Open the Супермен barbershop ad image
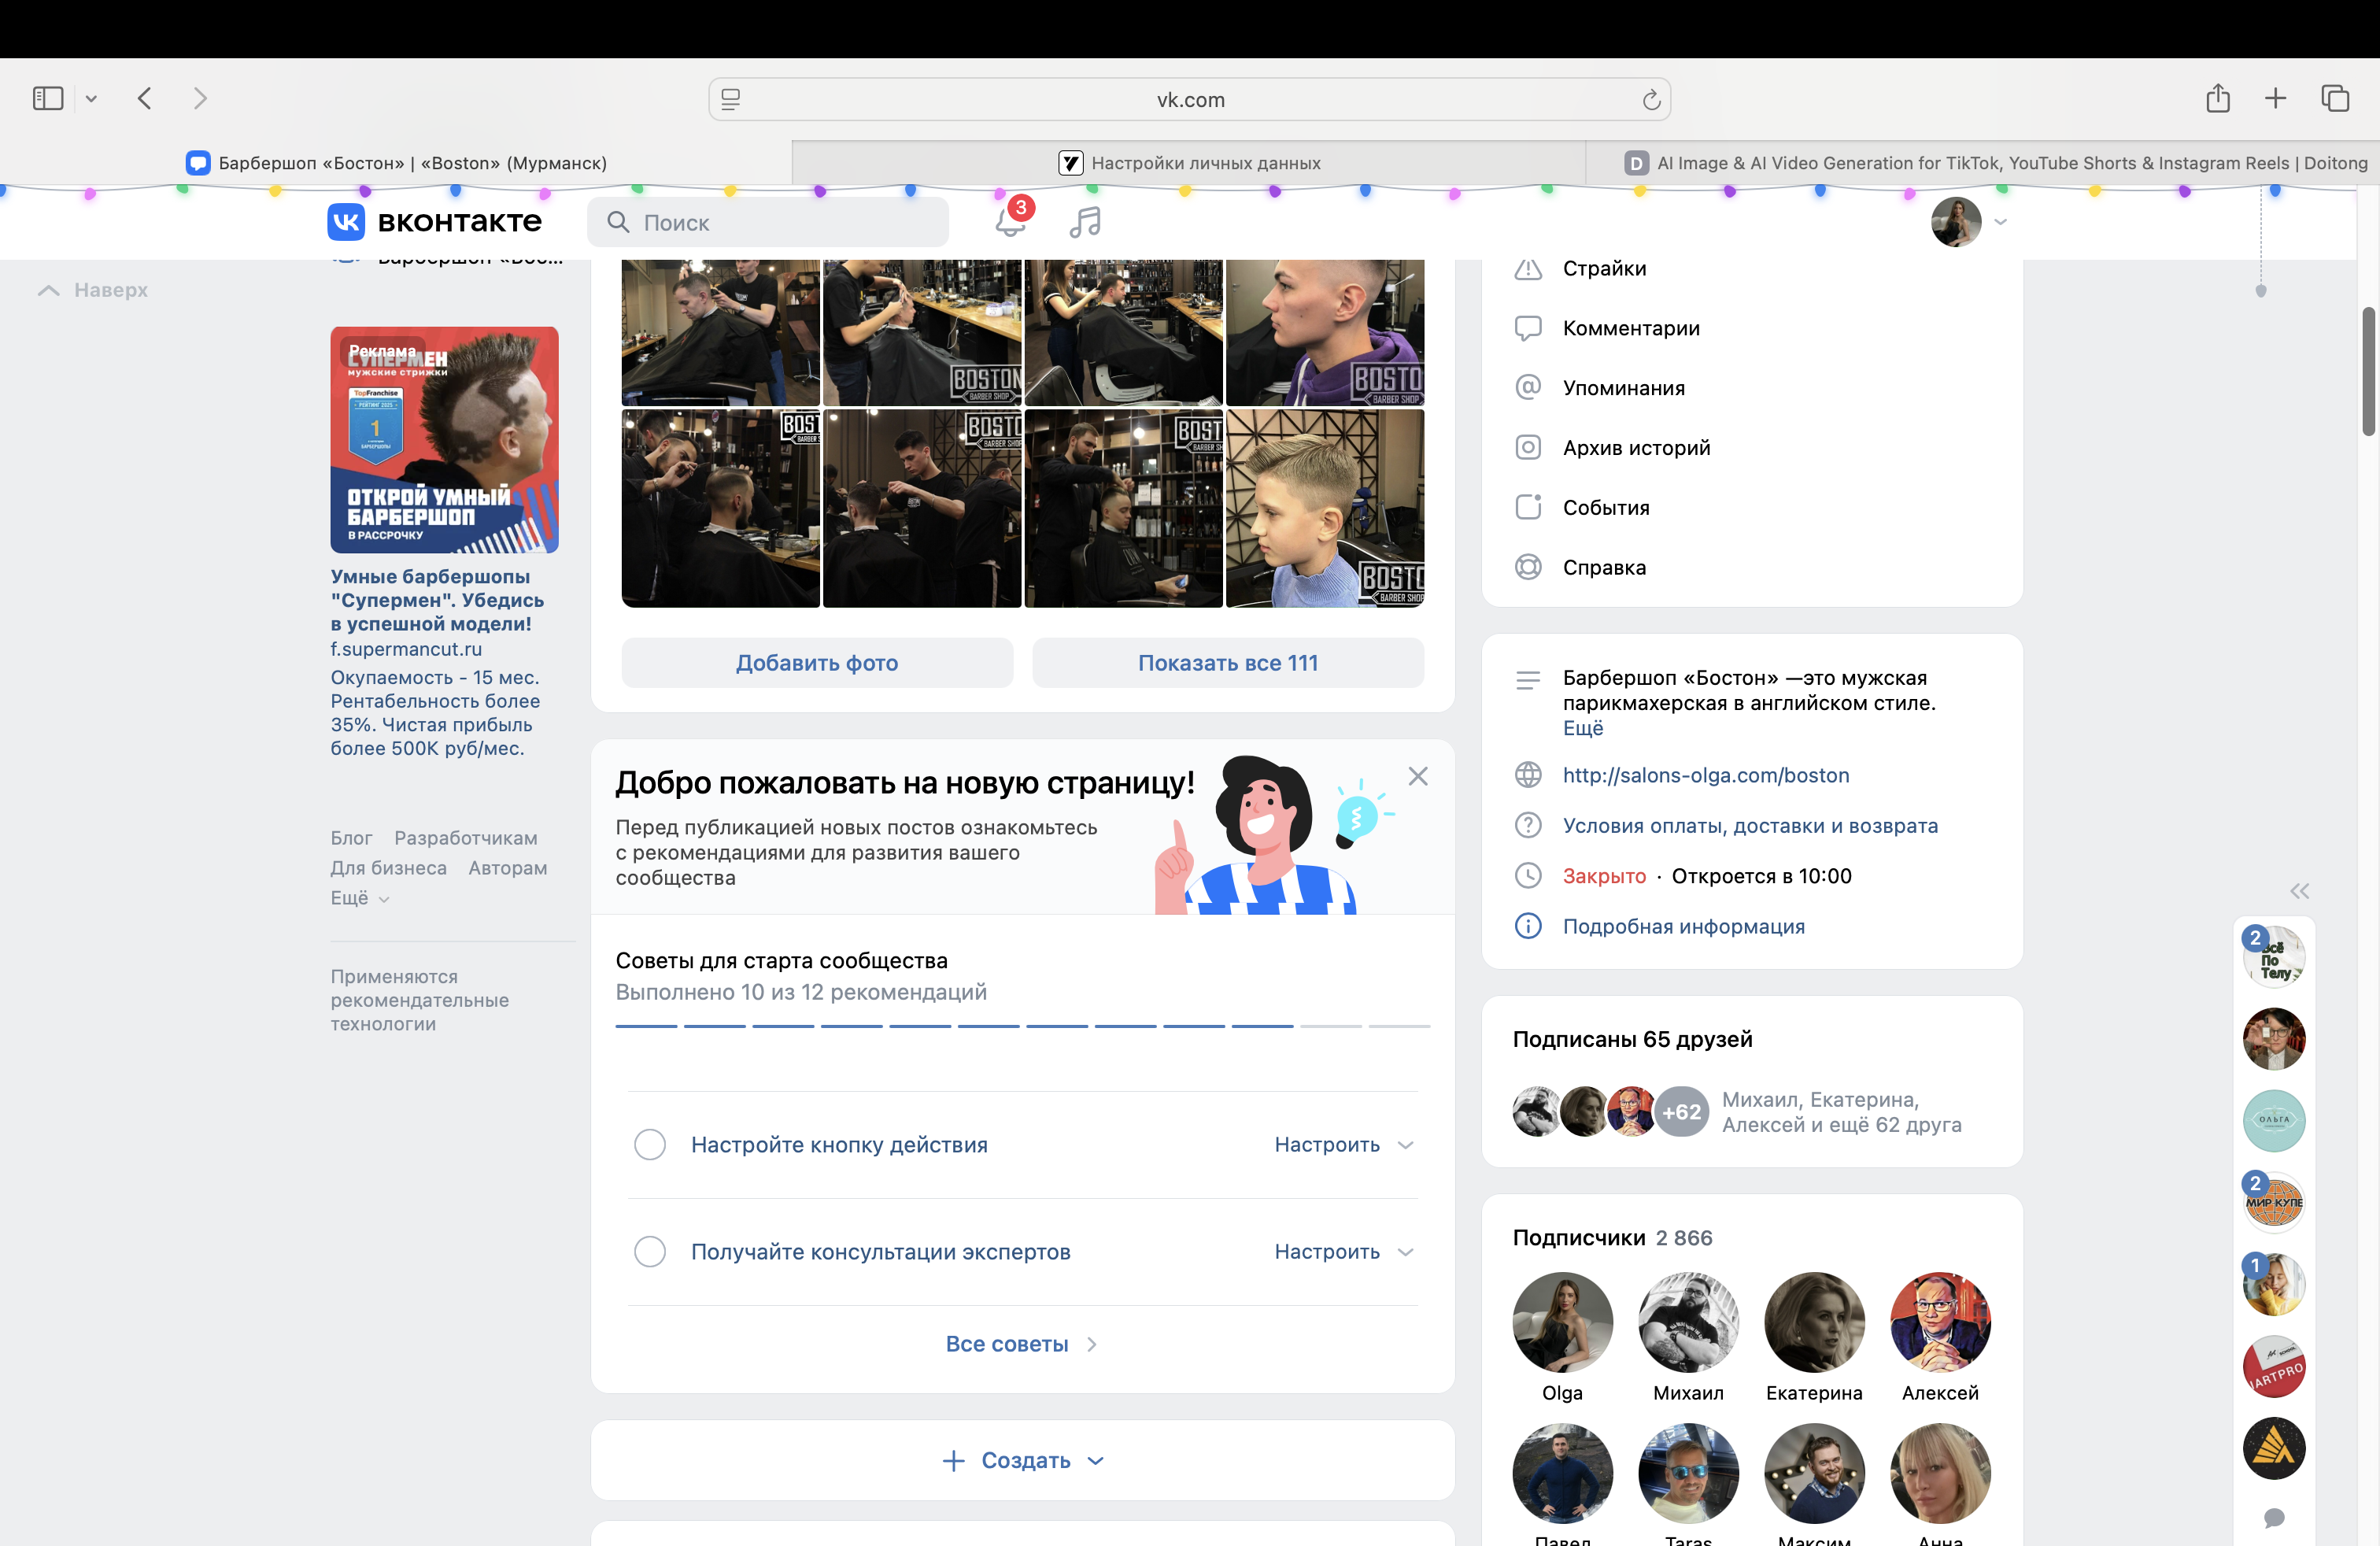The image size is (2380, 1546). 445,440
